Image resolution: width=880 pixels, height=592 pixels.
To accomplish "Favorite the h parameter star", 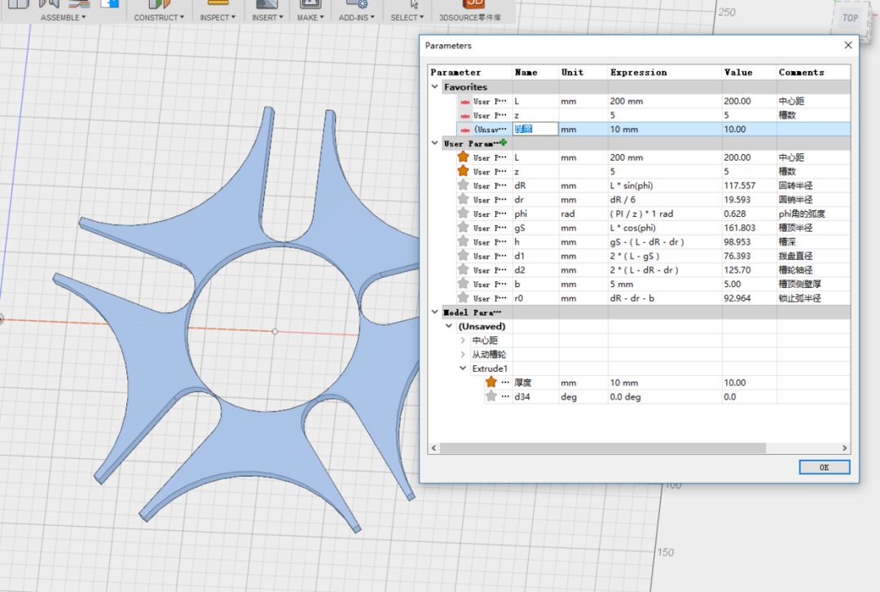I will click(463, 241).
